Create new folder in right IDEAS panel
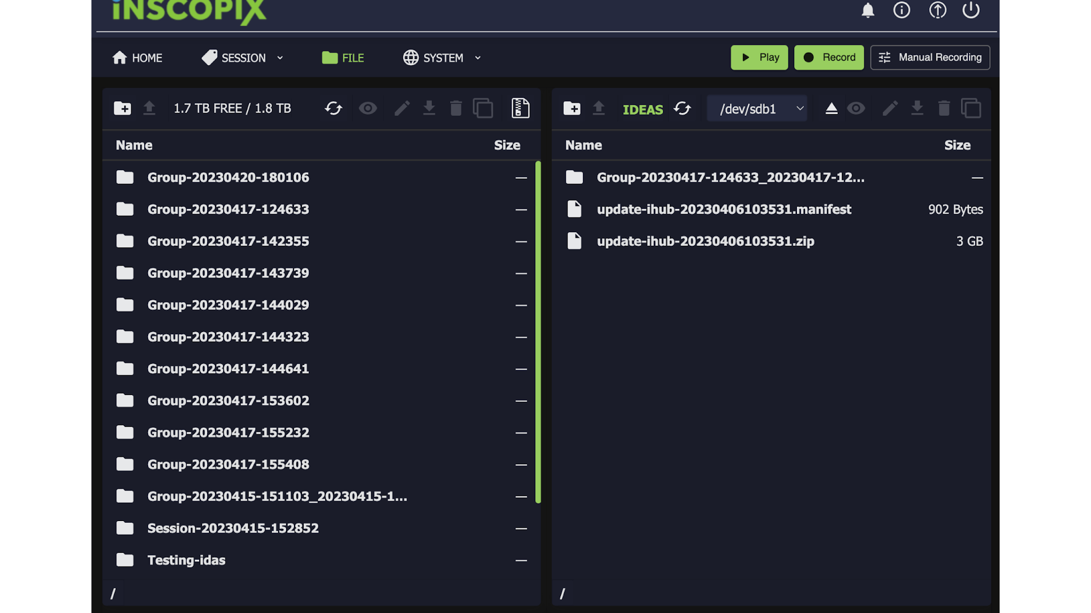This screenshot has height=613, width=1091. 572,108
